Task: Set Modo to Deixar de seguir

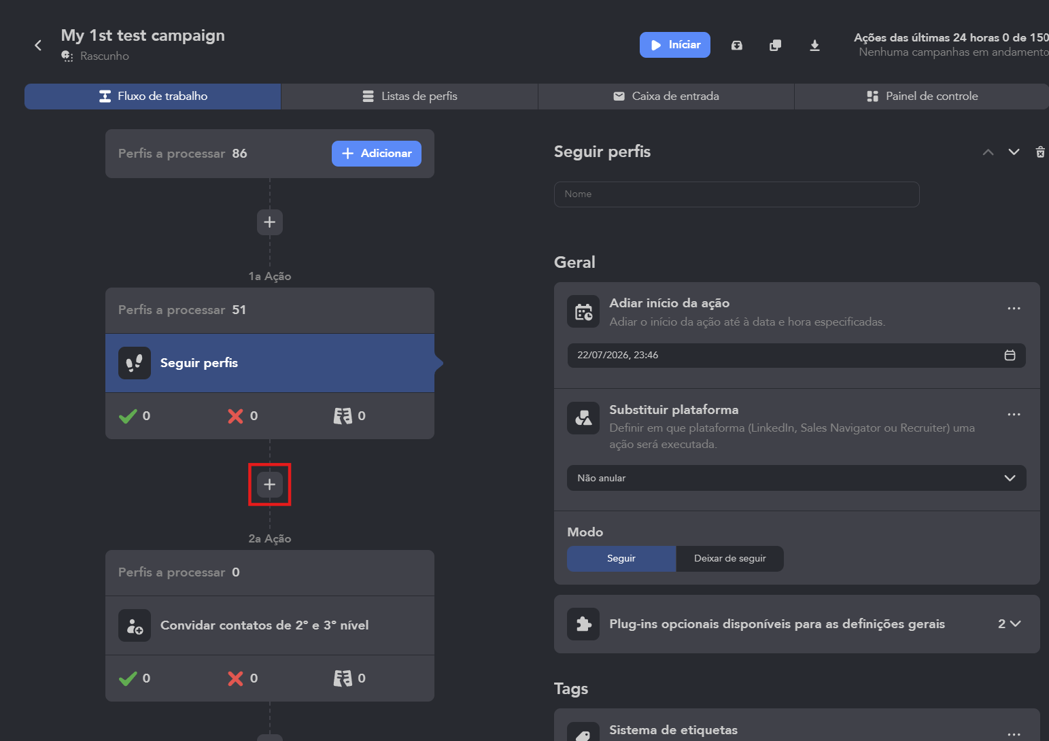Action: click(x=730, y=559)
